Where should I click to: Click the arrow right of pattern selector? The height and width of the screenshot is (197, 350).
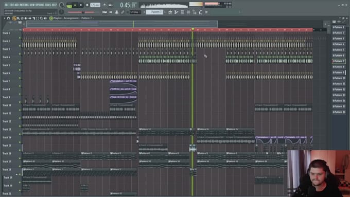[165, 12]
